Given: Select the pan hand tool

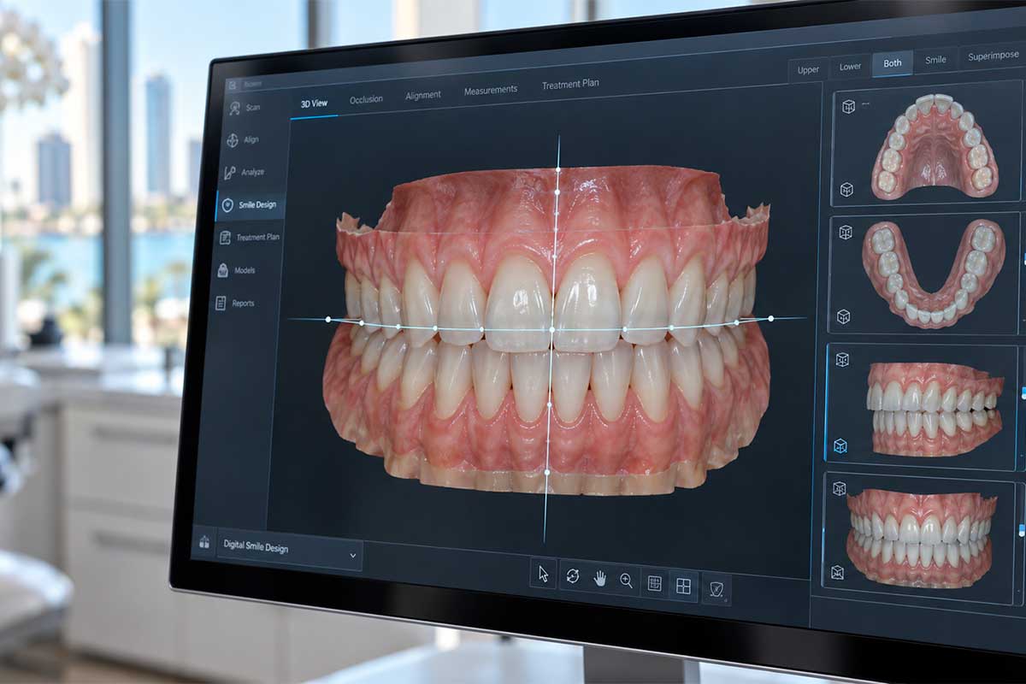Looking at the screenshot, I should tap(600, 580).
